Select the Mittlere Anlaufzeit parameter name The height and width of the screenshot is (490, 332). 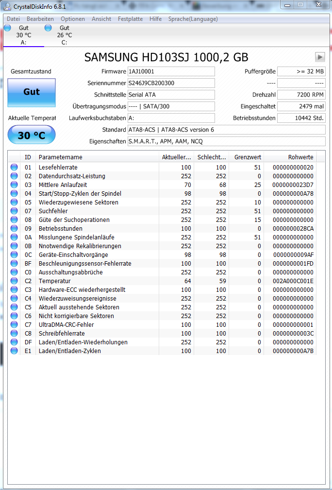coord(62,185)
